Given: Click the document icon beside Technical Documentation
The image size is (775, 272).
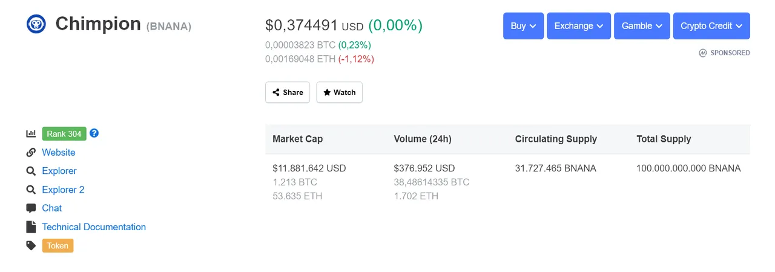Looking at the screenshot, I should pyautogui.click(x=31, y=227).
